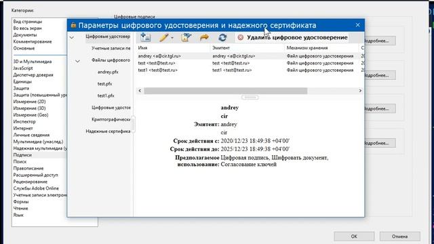This screenshot has height=244, width=434.
Task: Select Надежные сертифика… tree item
Action: [108, 131]
